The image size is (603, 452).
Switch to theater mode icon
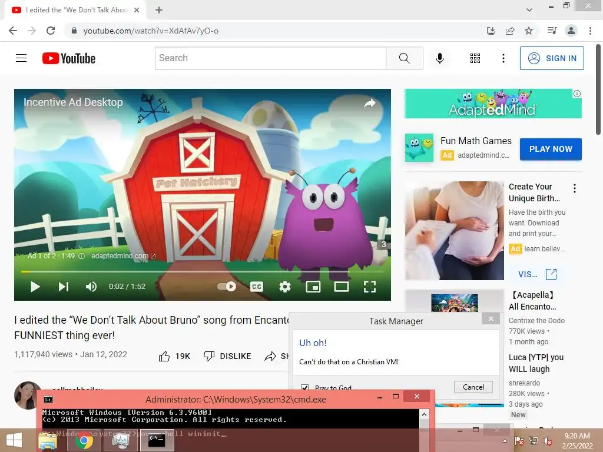(x=342, y=287)
